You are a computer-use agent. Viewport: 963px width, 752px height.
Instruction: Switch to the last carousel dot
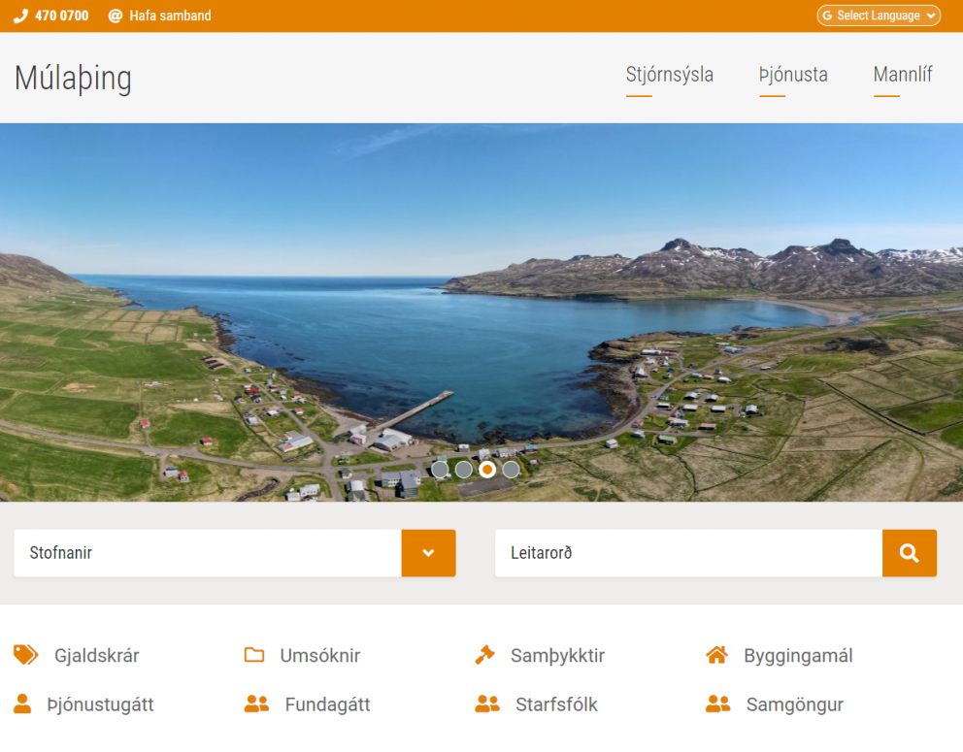tap(512, 469)
